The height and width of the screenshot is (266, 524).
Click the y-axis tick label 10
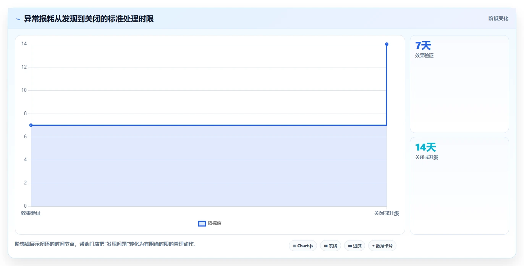(x=24, y=90)
